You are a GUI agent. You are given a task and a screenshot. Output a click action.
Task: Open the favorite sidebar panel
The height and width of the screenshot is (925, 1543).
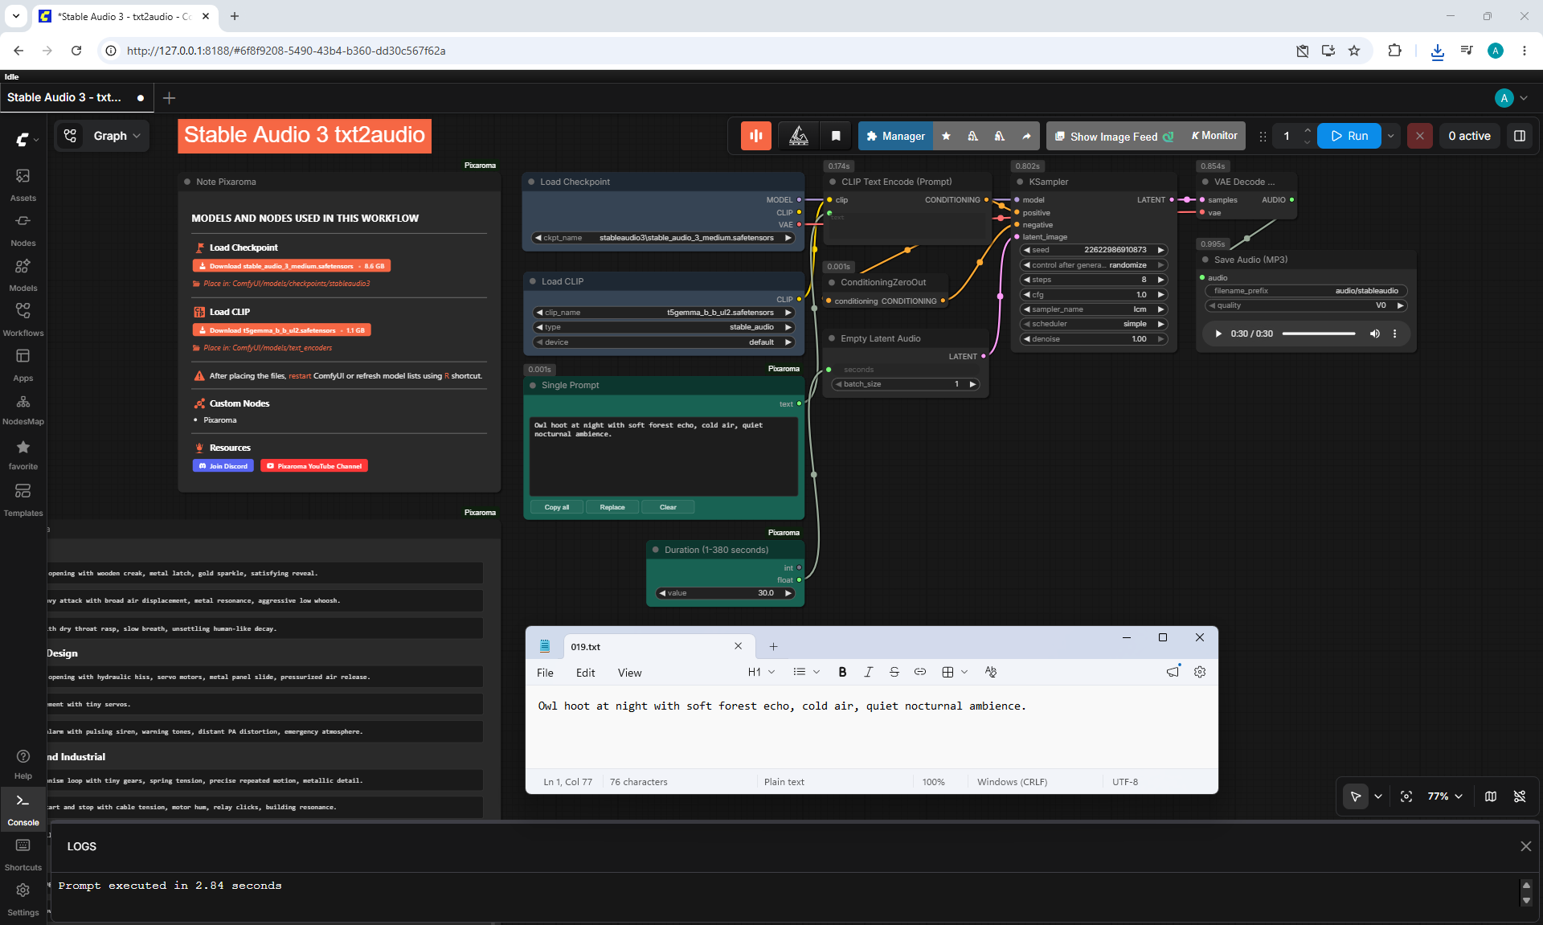pos(23,454)
